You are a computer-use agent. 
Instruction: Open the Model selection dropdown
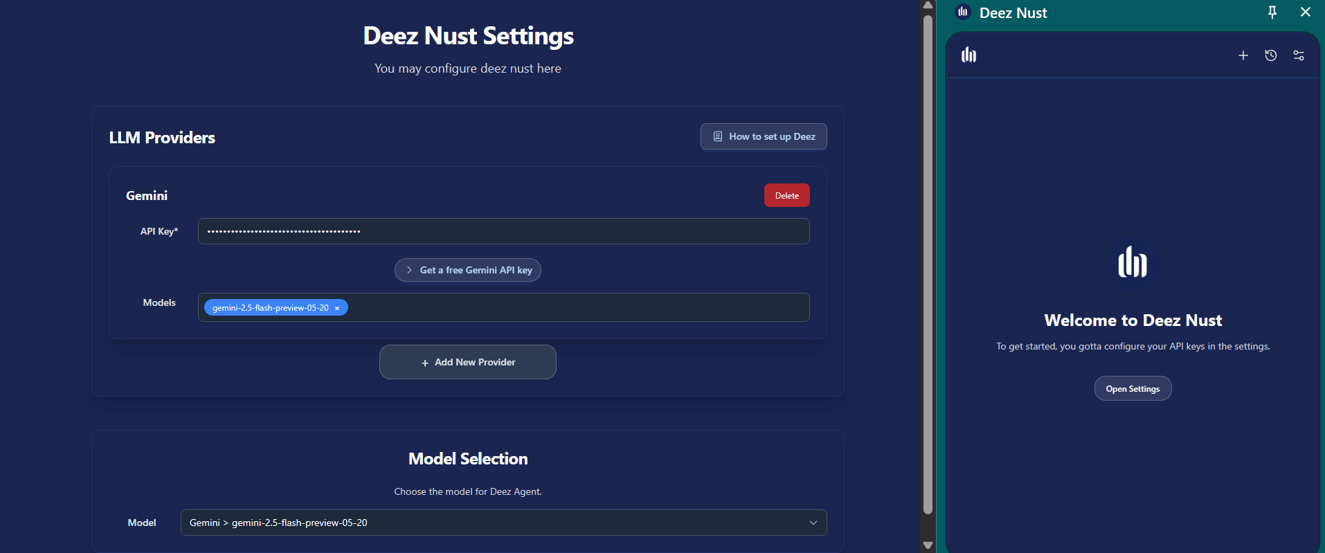[x=504, y=523]
